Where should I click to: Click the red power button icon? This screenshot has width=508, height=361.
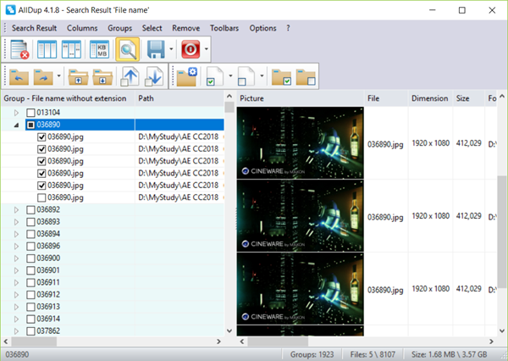[190, 49]
